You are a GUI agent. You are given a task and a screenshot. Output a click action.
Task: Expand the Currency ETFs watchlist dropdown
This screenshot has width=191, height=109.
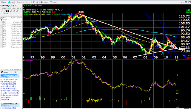15,6
